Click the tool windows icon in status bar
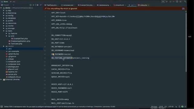This screenshot has width=194, height=109. pos(2,107)
